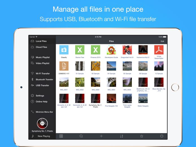
Task: Open the IMG_0002 photo thumbnail
Action: [x=80, y=82]
